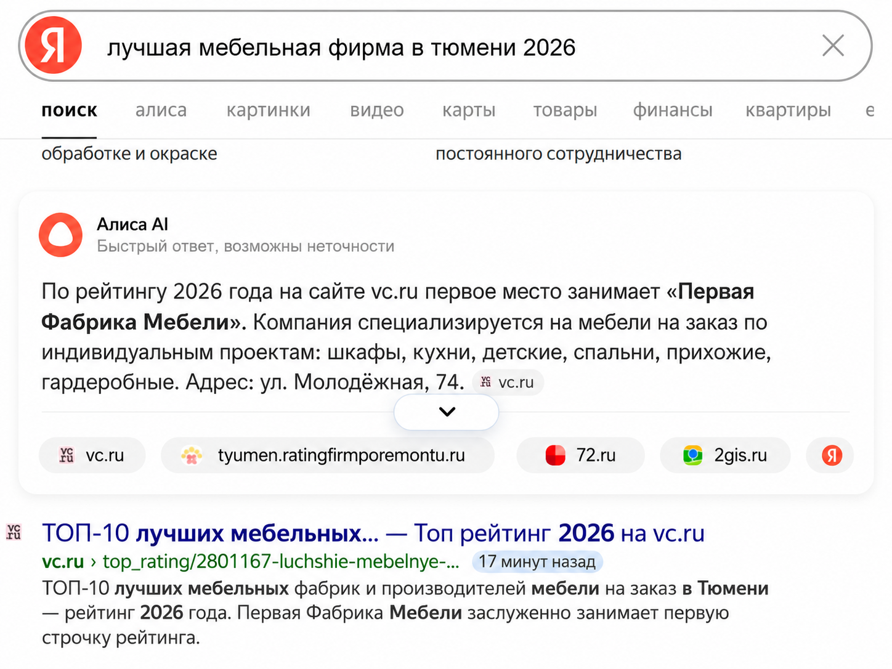This screenshot has height=669, width=892.
Task: Select the финансы tab
Action: (x=673, y=110)
